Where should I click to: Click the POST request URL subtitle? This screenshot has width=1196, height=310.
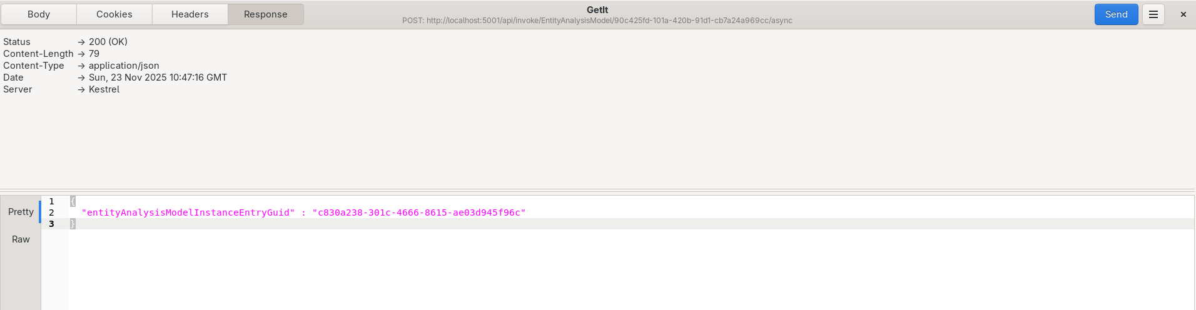[x=597, y=21]
